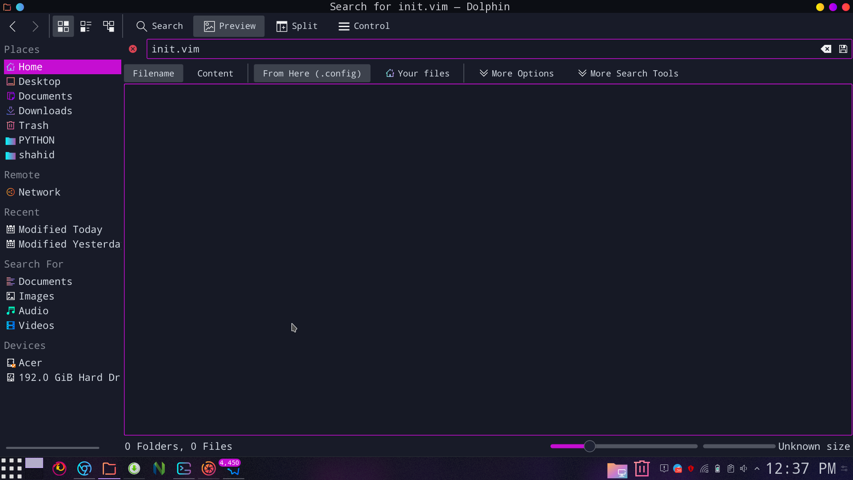This screenshot has height=480, width=853.
Task: Open the Trash place in sidebar
Action: 33,125
